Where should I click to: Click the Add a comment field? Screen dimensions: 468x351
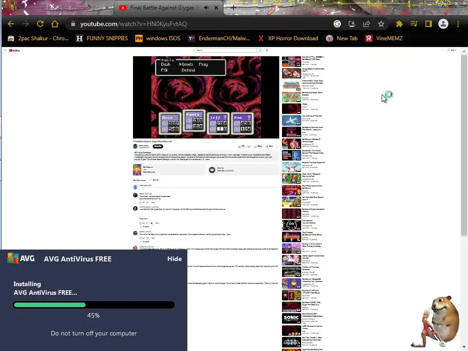(x=209, y=186)
